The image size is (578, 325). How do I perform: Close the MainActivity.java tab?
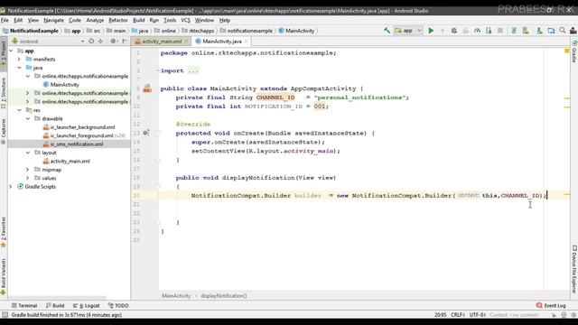[246, 42]
